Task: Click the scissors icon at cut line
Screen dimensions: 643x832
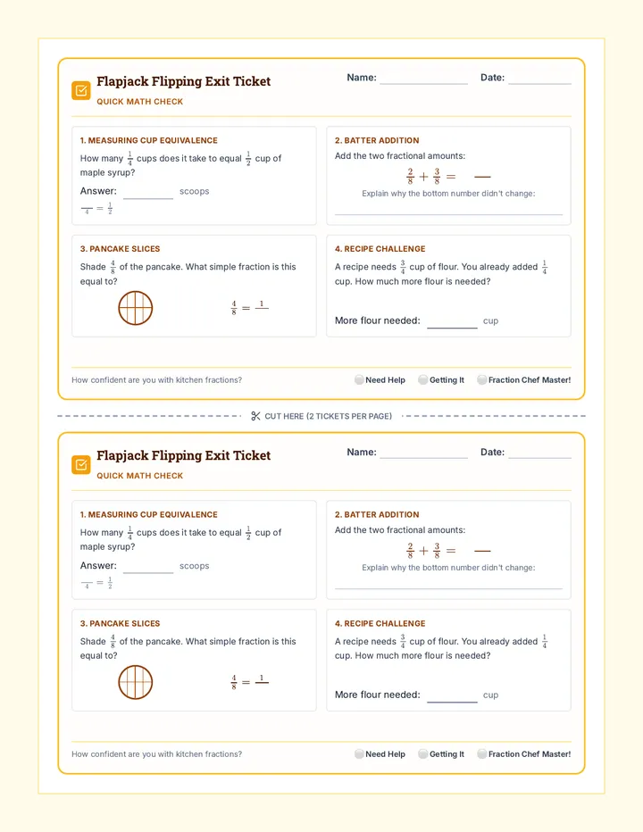Action: [x=255, y=416]
